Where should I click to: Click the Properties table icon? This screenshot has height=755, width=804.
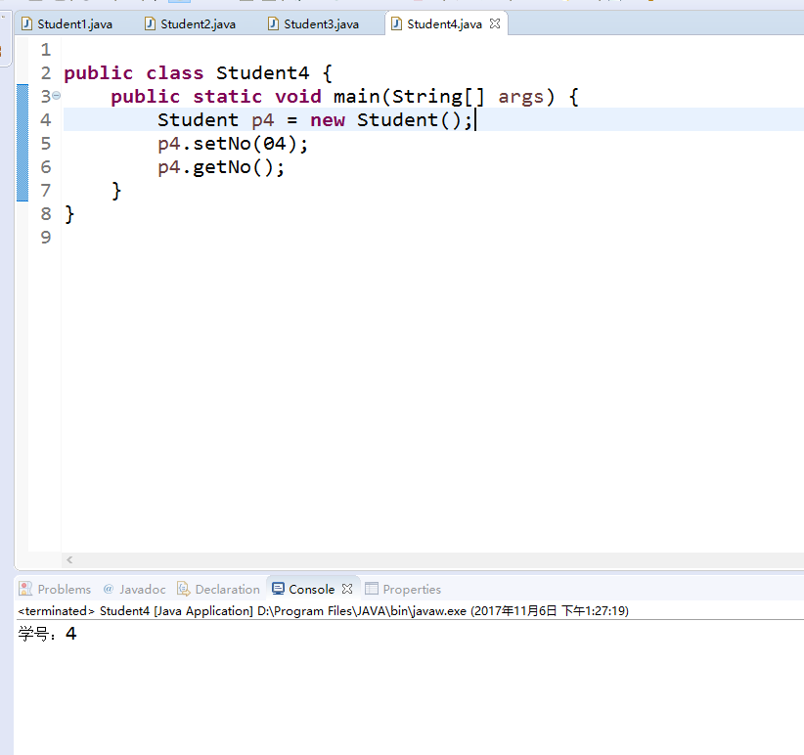[372, 589]
